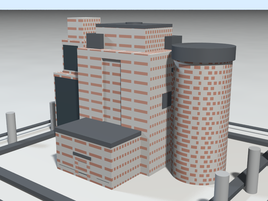Screen dimensions: 268x201
Task: Click the light blue sky band
Action: pyautogui.click(x=134, y=5)
